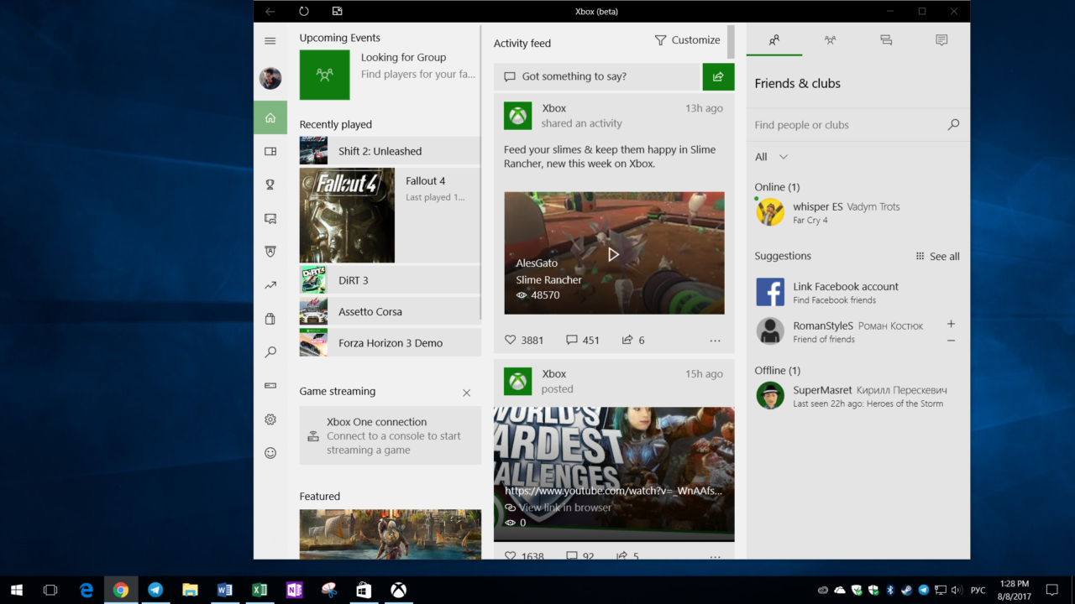Image resolution: width=1075 pixels, height=604 pixels.
Task: Open Trending icon in sidebar
Action: point(270,285)
